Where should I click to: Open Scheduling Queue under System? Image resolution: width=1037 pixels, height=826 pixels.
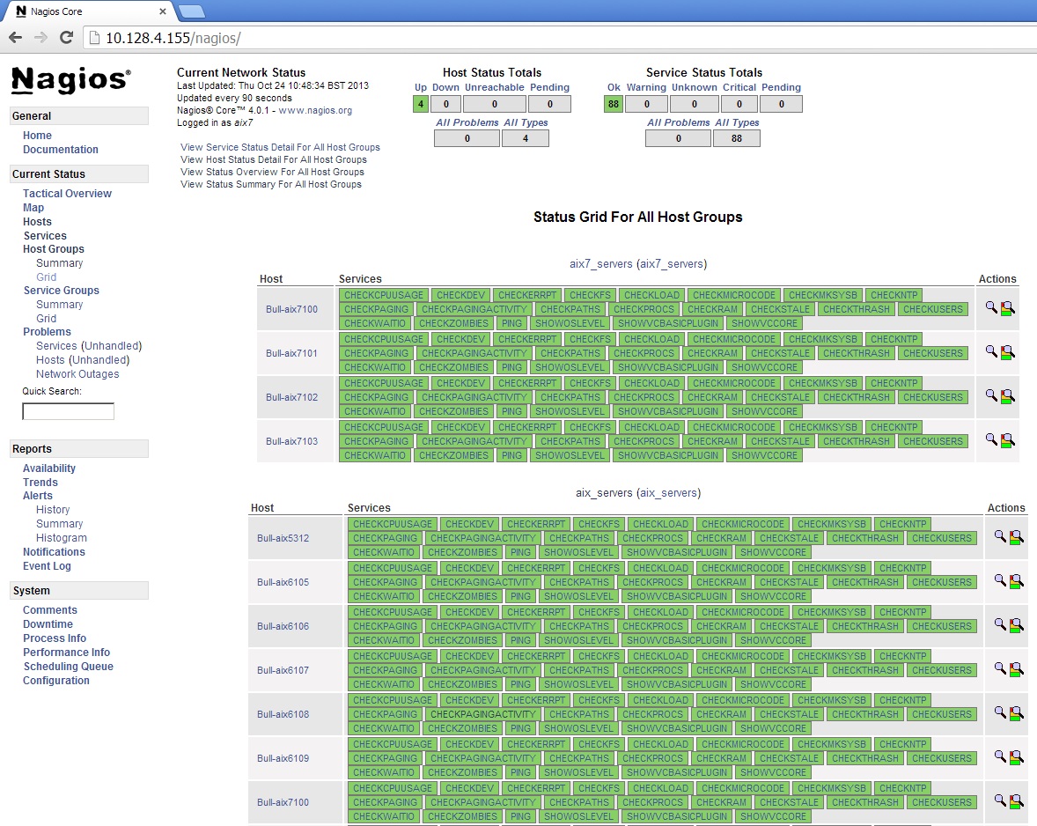pyautogui.click(x=68, y=667)
